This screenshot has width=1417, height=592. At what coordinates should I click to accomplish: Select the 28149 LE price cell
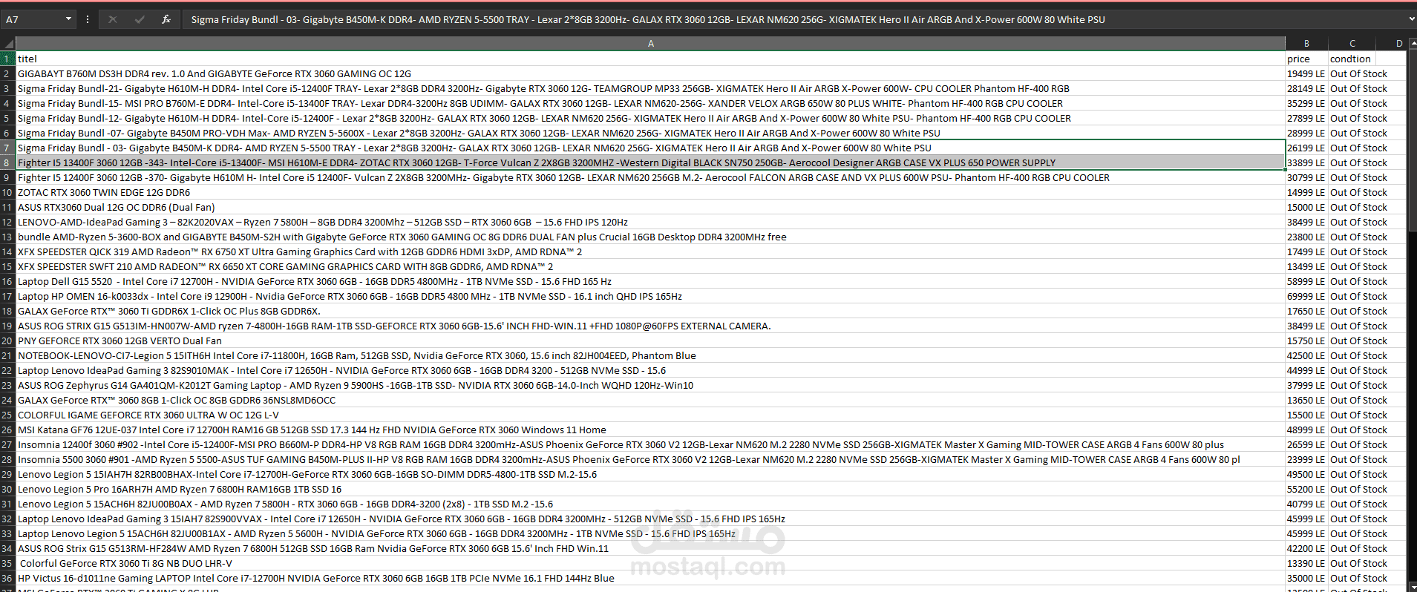click(1306, 88)
